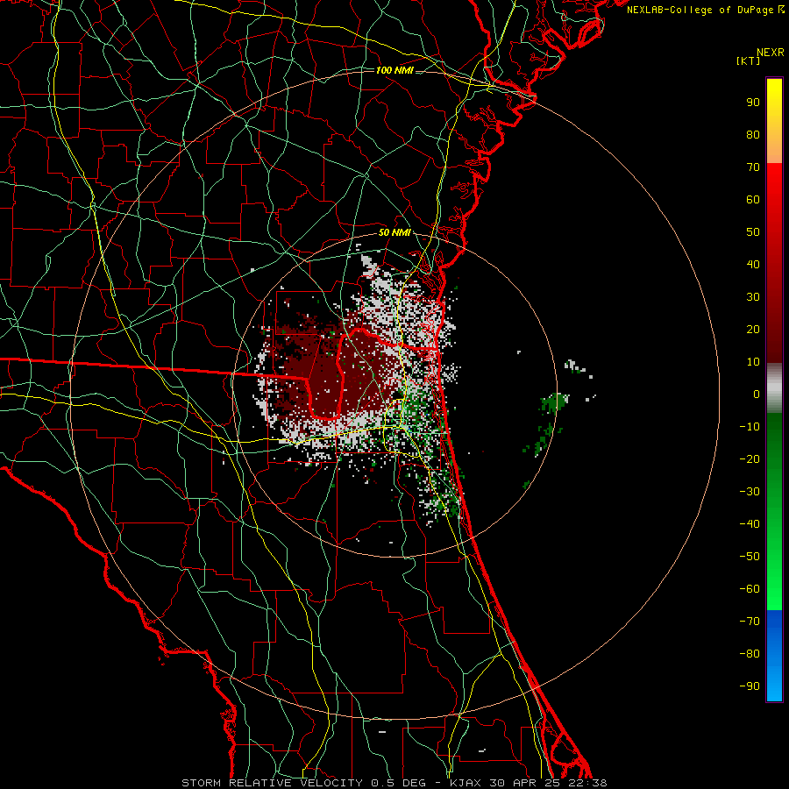Click the -10 value on the scale
The image size is (789, 789).
[x=750, y=427]
